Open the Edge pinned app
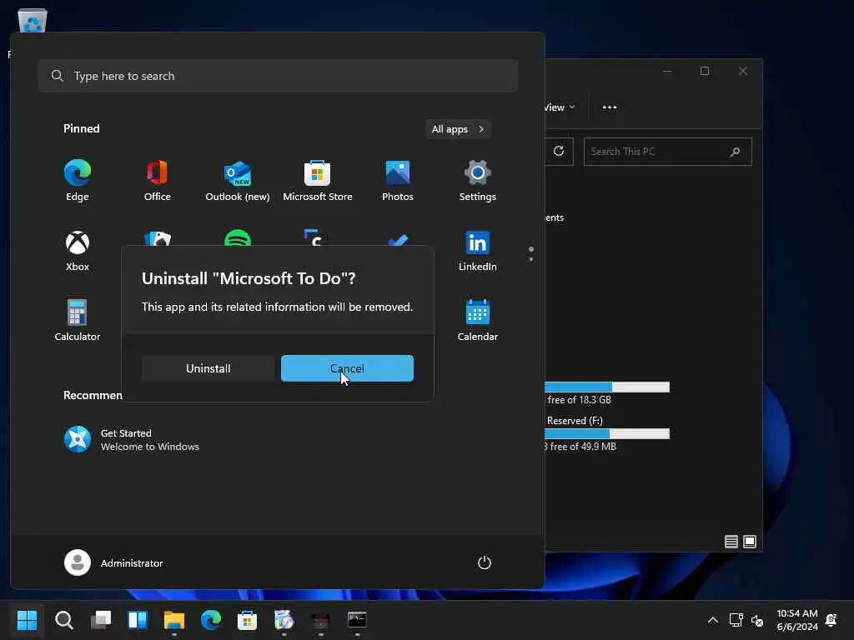Image resolution: width=854 pixels, height=640 pixels. coord(78,180)
